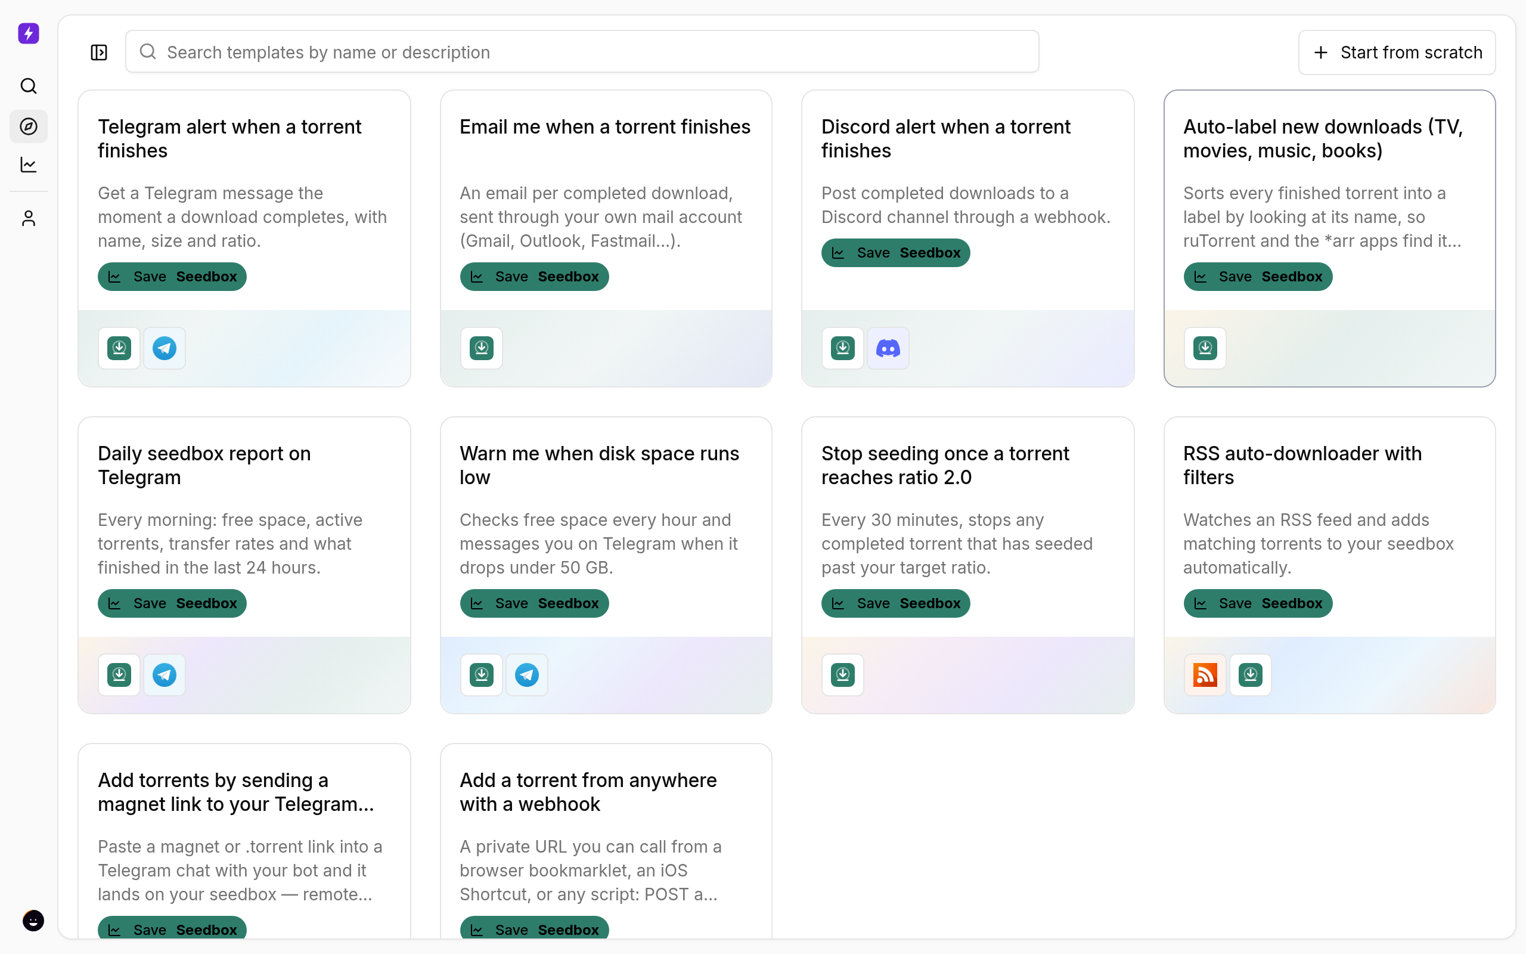Image resolution: width=1526 pixels, height=954 pixels.
Task: Click description 'An email per completed download'
Action: click(600, 217)
